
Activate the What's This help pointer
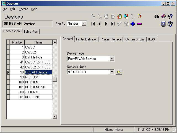click(170, 16)
